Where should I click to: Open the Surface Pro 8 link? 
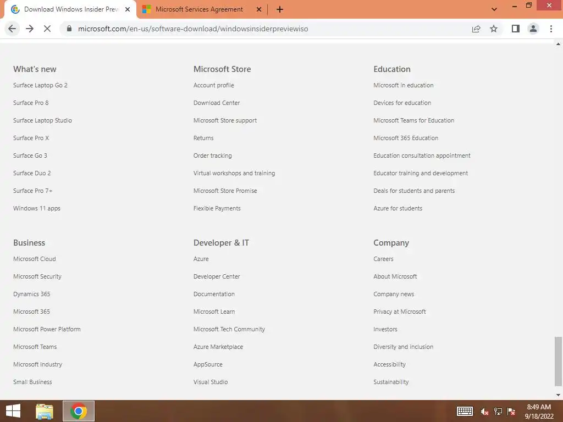coord(31,103)
